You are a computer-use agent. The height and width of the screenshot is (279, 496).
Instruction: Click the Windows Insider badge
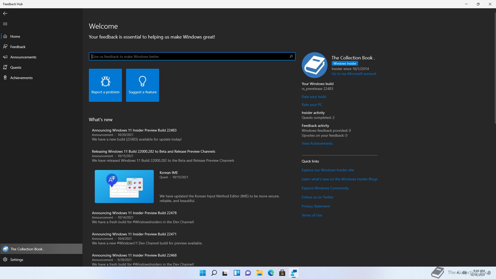point(345,64)
